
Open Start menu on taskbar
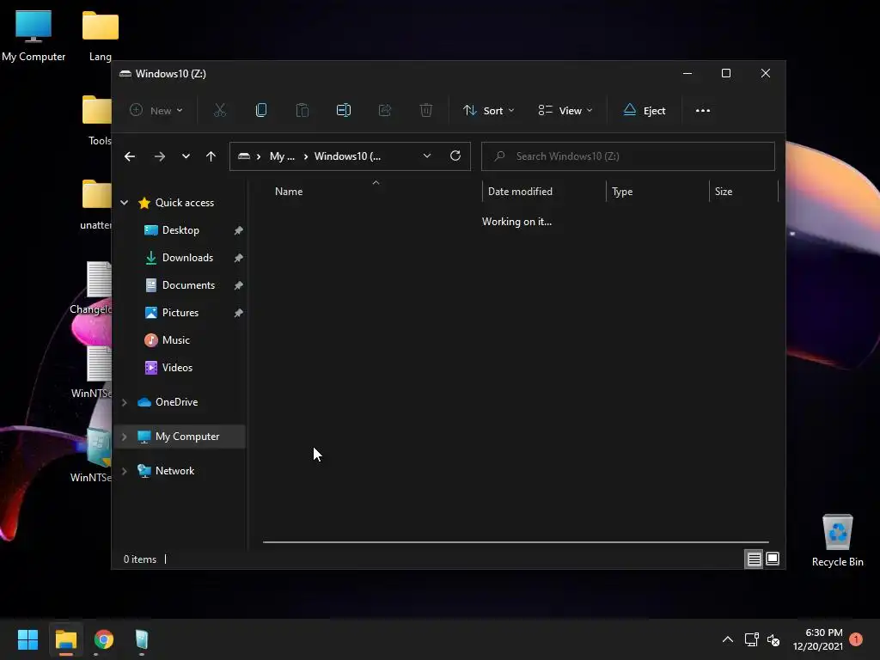(x=27, y=639)
